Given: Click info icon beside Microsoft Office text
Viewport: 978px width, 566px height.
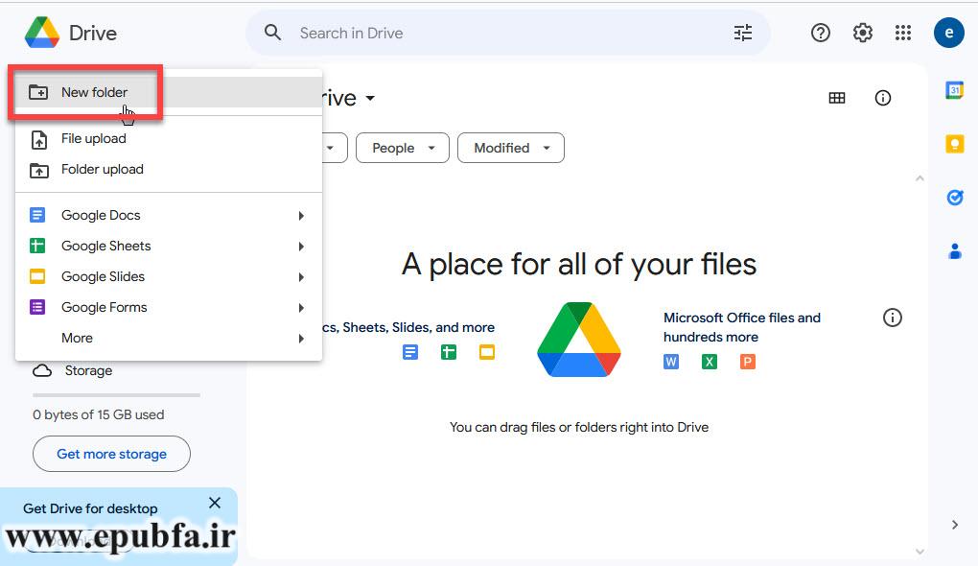Looking at the screenshot, I should 893,318.
